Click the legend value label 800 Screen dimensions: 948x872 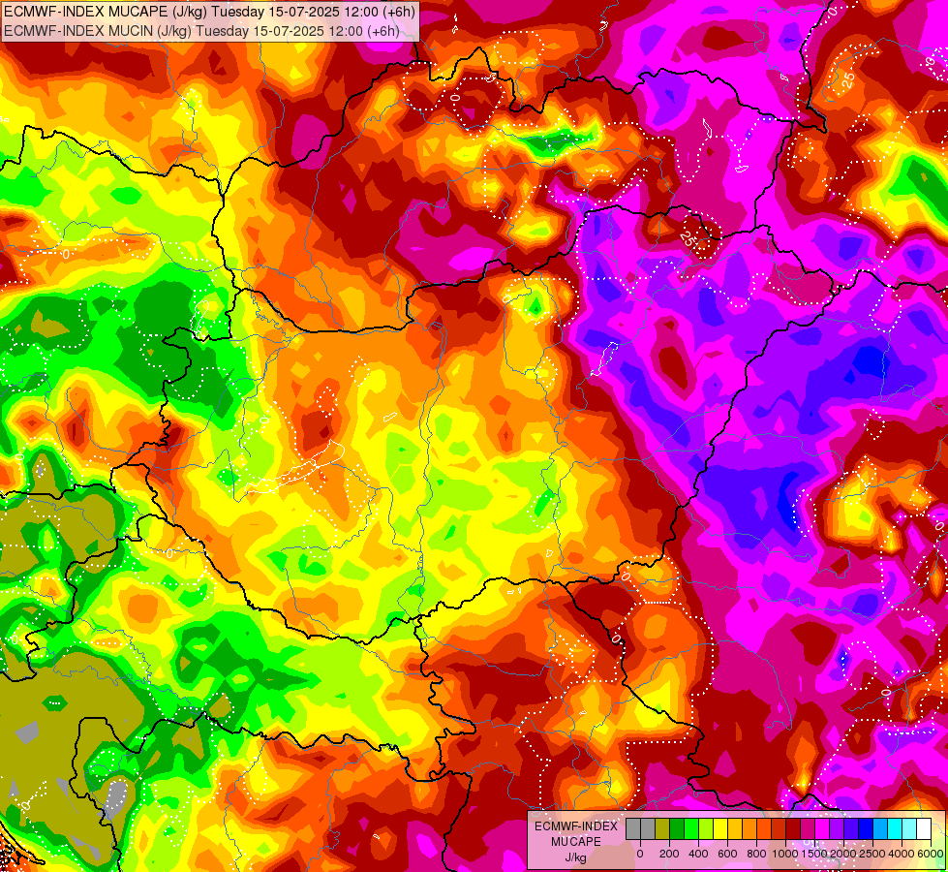pos(756,854)
